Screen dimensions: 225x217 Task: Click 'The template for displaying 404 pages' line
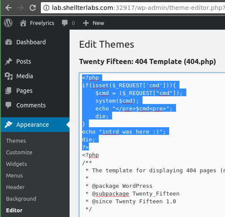[x=155, y=171]
